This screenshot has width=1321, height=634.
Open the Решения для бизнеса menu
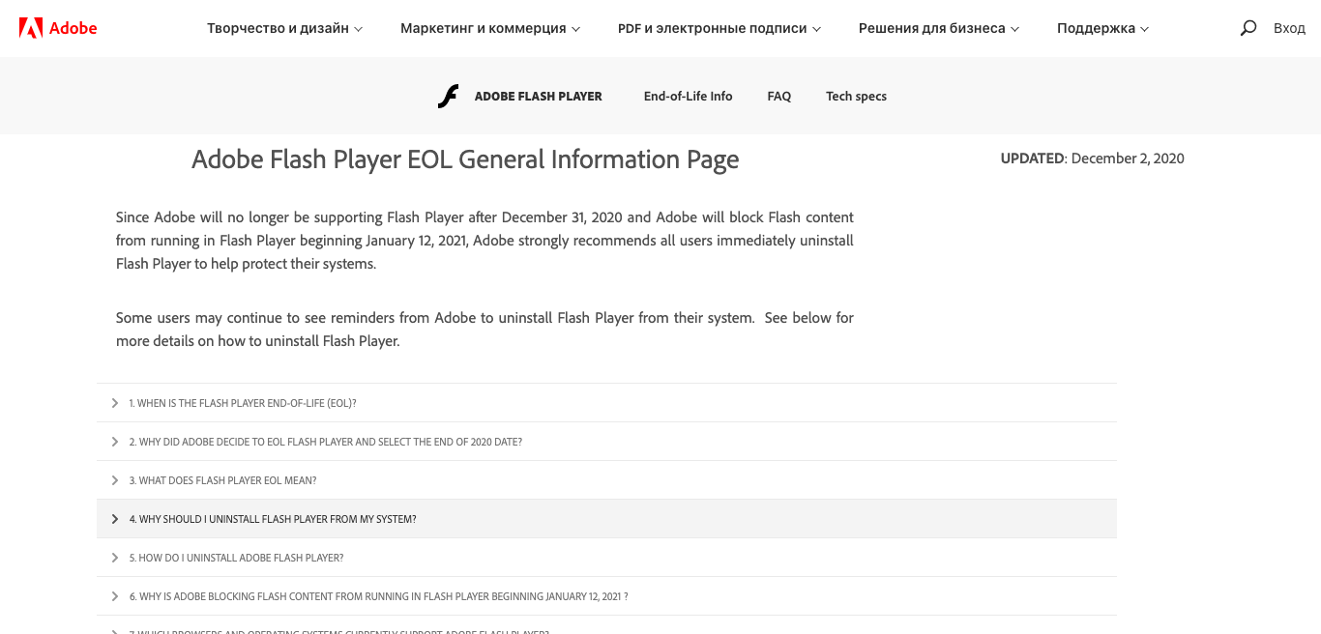click(x=938, y=29)
